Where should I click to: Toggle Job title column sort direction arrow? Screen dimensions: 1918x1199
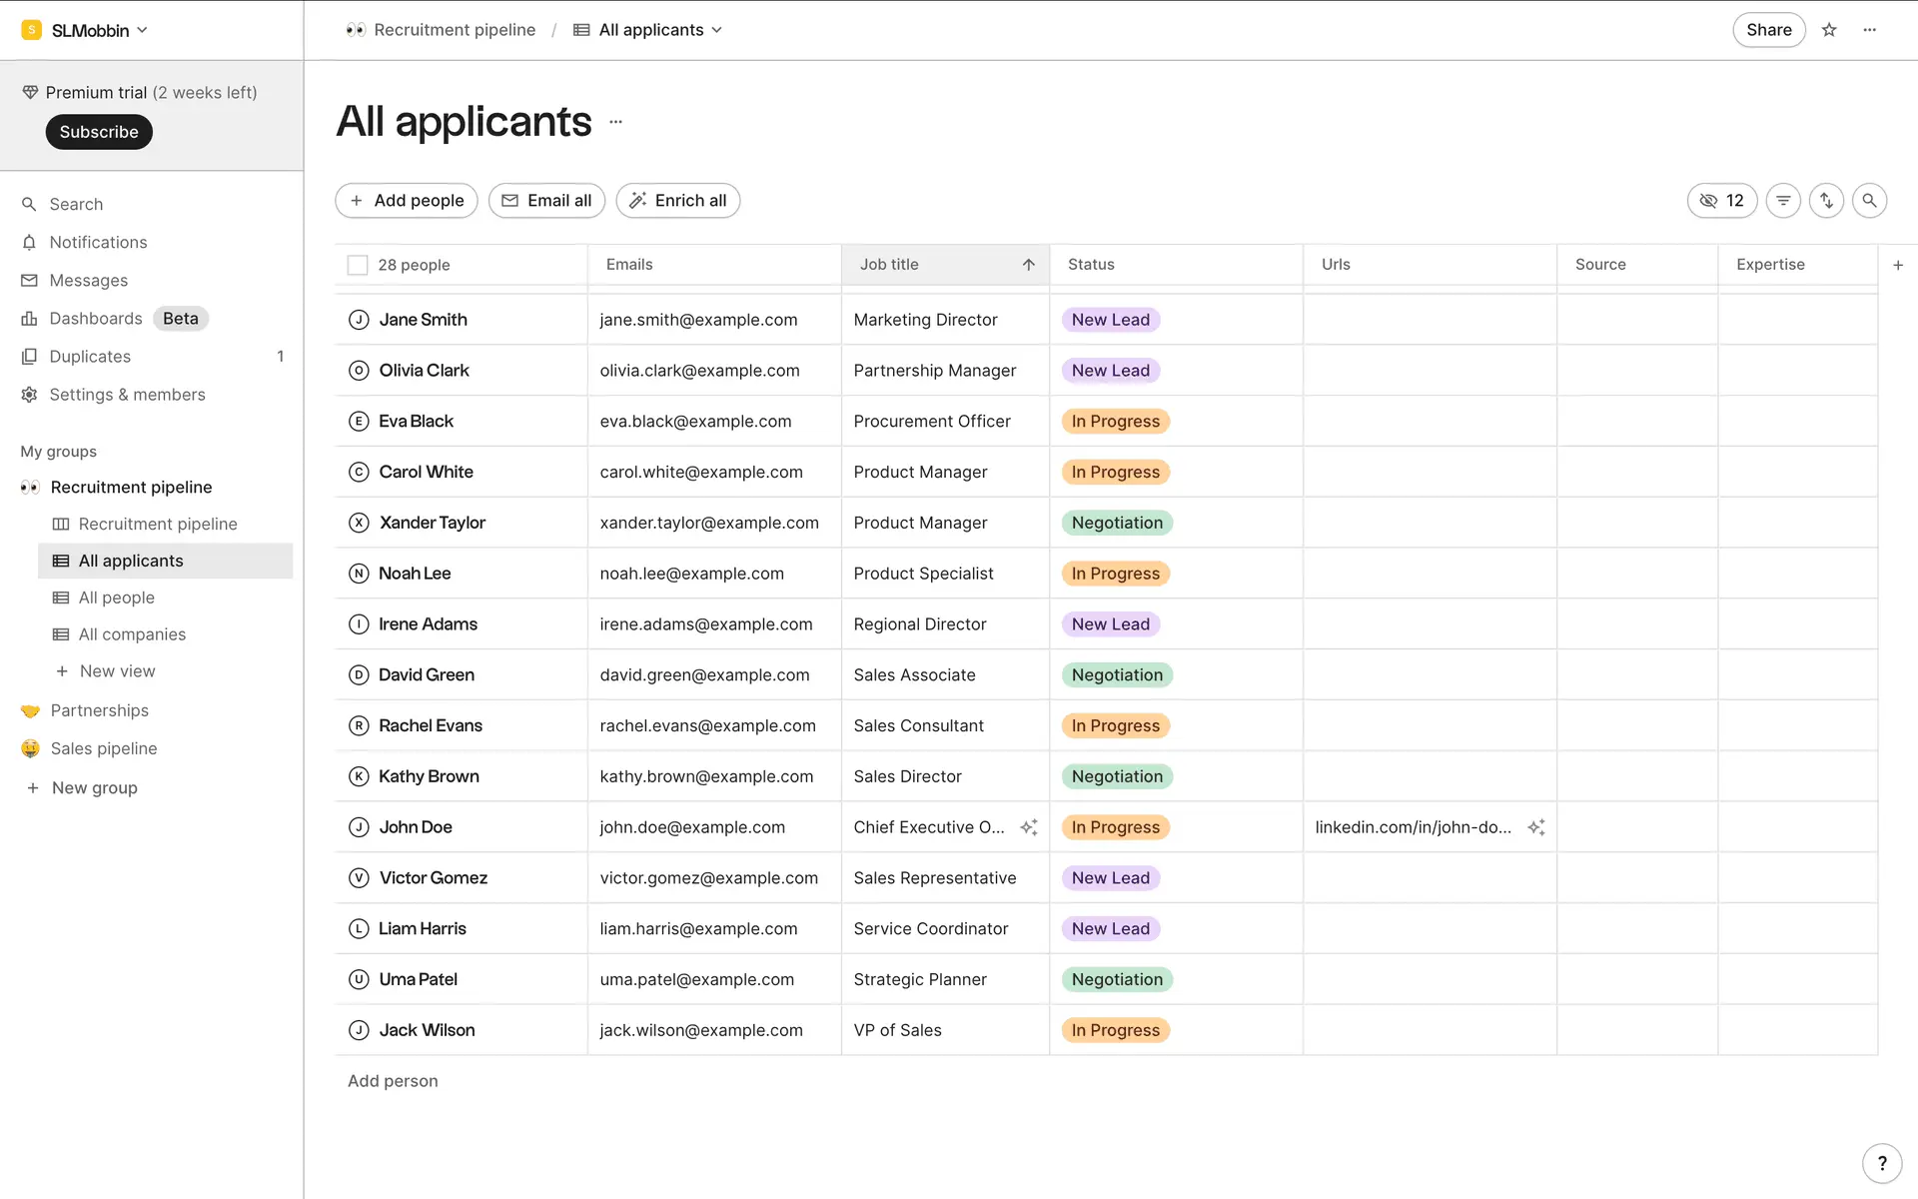(1028, 265)
